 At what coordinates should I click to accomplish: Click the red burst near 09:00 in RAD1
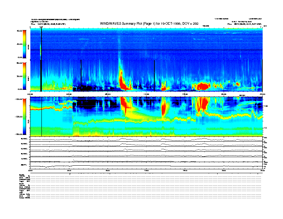click(x=123, y=83)
